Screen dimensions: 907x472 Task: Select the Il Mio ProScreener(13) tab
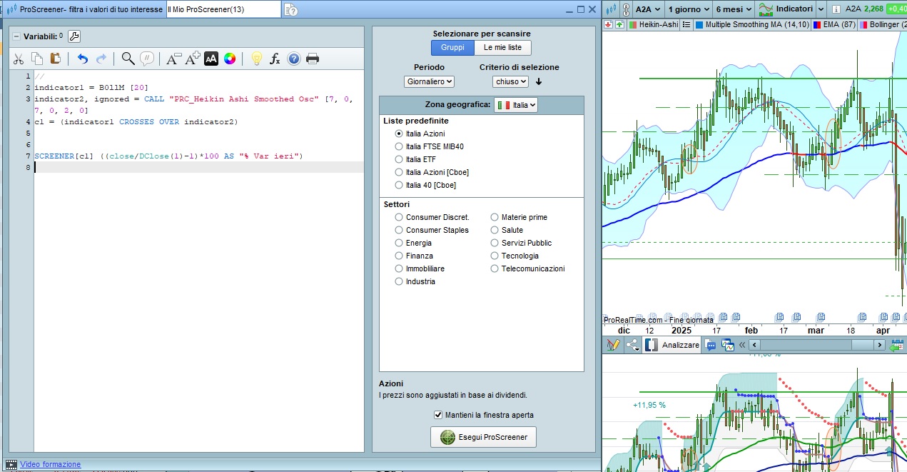coord(223,9)
